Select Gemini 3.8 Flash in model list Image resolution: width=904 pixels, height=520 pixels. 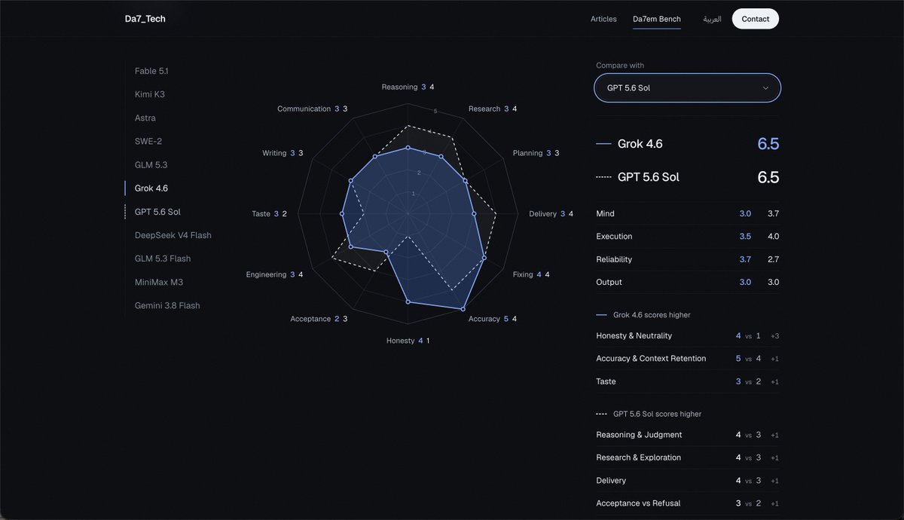coord(167,305)
